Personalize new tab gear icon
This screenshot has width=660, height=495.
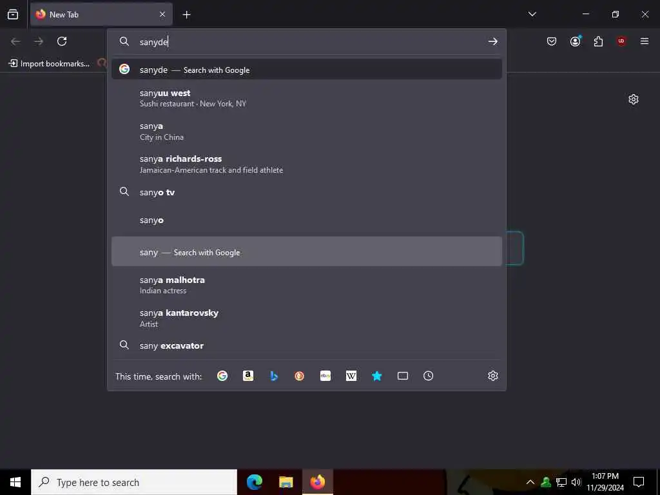pos(634,99)
